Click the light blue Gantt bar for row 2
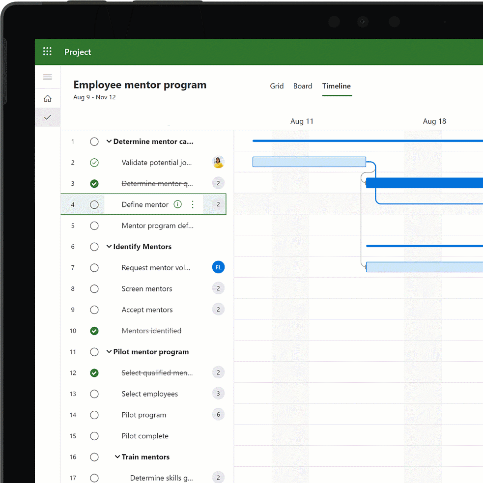This screenshot has width=483, height=483. pyautogui.click(x=309, y=162)
